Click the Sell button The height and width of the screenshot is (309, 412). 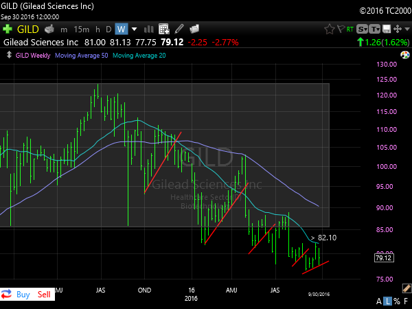tap(44, 295)
